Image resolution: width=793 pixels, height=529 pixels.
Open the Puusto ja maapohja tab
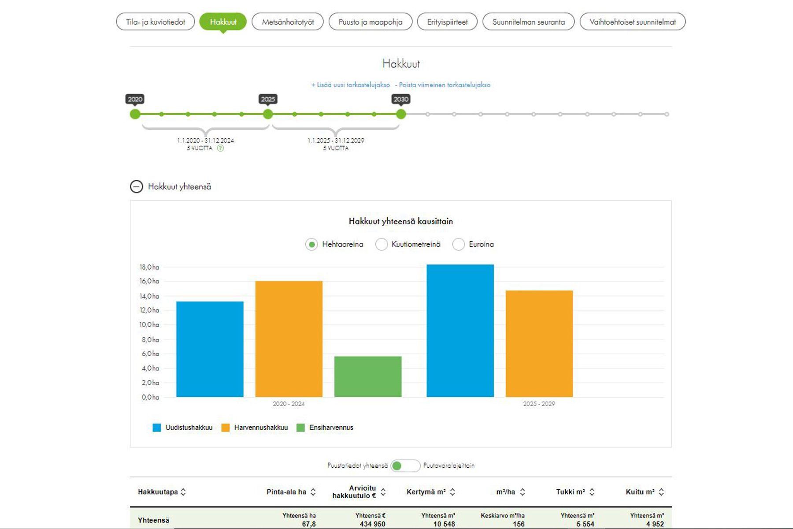click(x=371, y=22)
